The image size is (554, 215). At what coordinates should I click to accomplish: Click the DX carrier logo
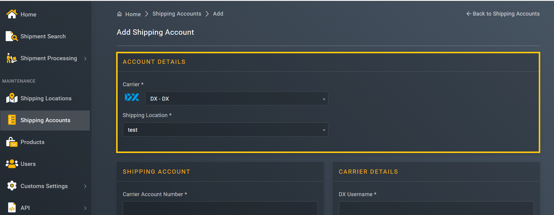(132, 97)
